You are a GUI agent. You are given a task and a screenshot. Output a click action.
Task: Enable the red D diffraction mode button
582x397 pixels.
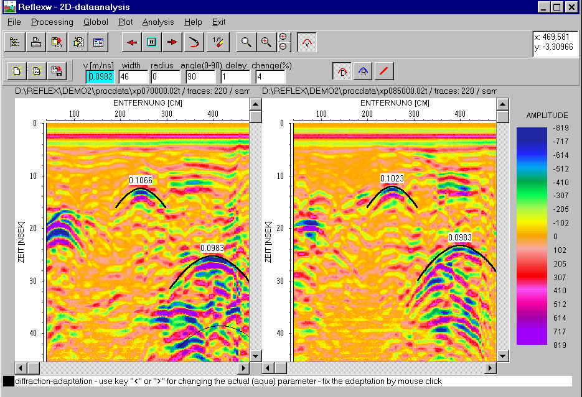coord(342,71)
